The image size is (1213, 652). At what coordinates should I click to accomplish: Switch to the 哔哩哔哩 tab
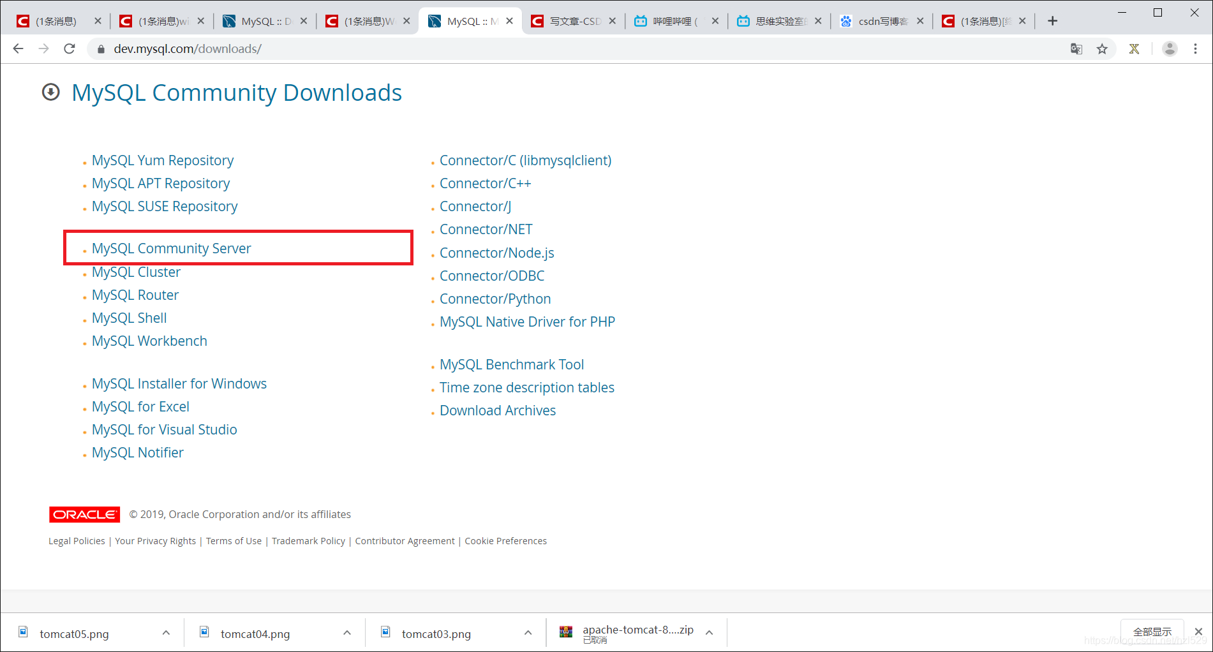(676, 21)
